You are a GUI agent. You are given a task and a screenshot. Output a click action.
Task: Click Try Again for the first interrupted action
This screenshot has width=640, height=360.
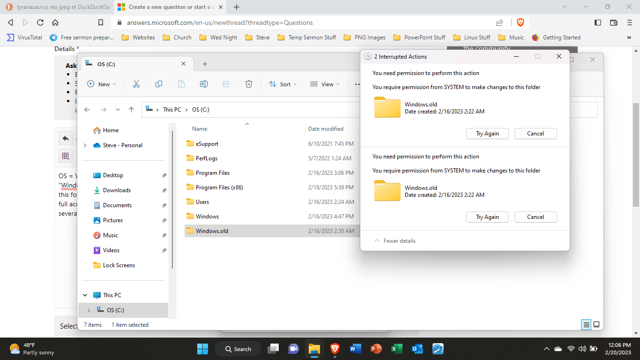(x=487, y=134)
